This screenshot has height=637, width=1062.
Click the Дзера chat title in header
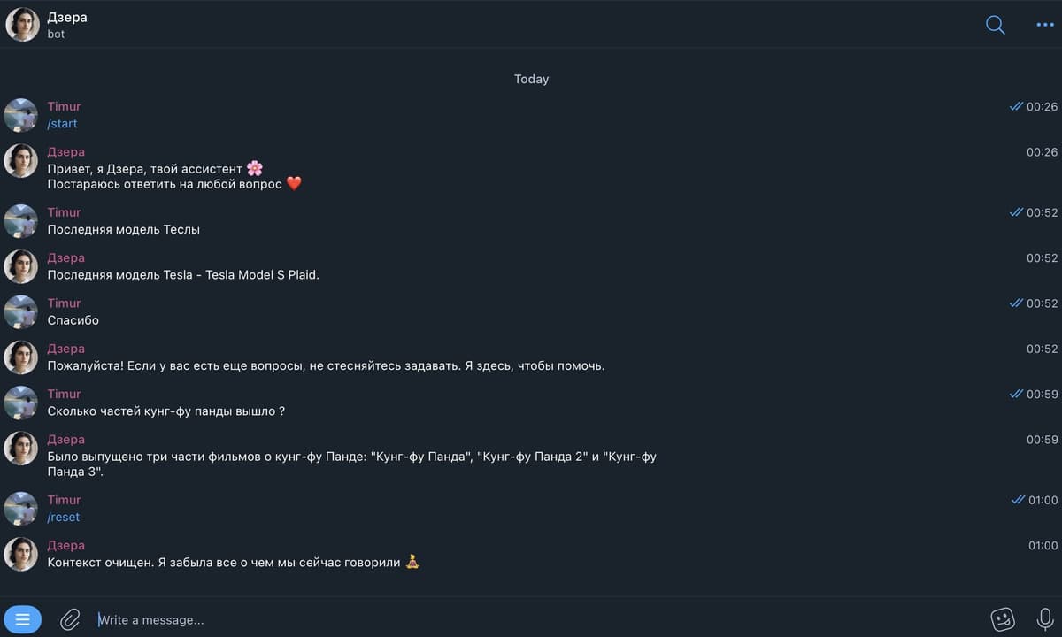point(67,17)
